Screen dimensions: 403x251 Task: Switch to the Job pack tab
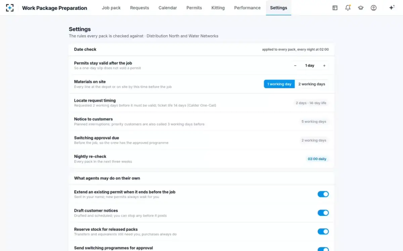pyautogui.click(x=111, y=8)
